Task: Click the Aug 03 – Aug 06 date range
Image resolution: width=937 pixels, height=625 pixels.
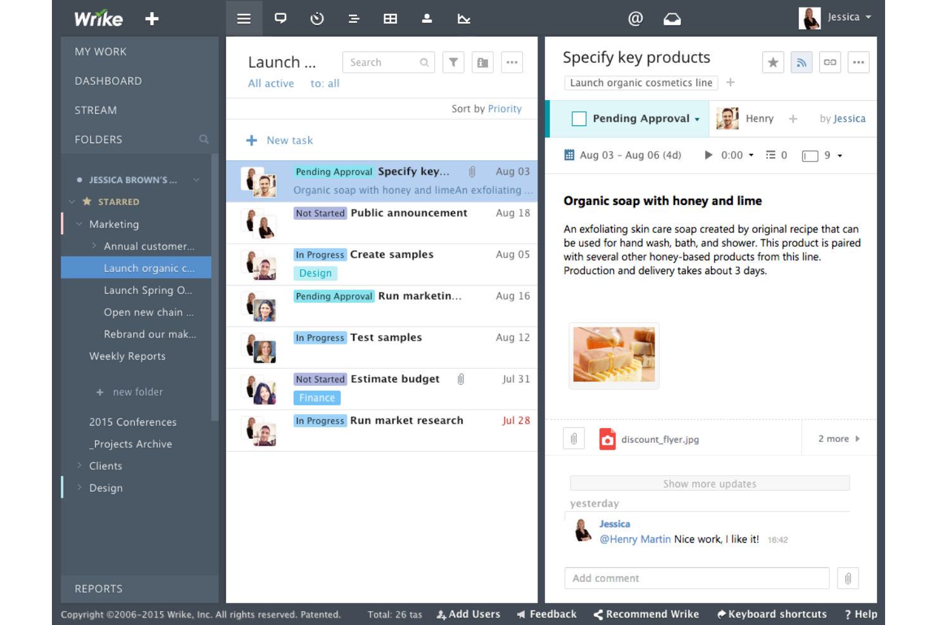Action: pos(631,155)
